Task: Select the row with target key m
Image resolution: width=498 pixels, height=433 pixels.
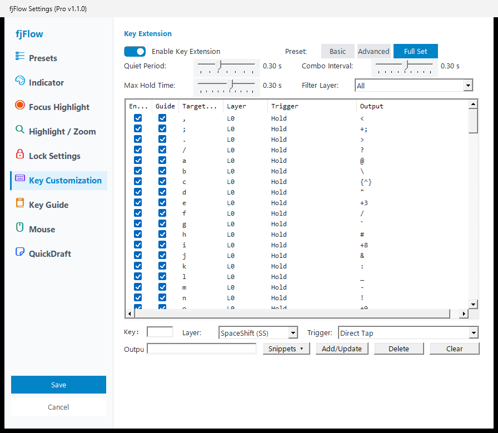Action: point(297,287)
